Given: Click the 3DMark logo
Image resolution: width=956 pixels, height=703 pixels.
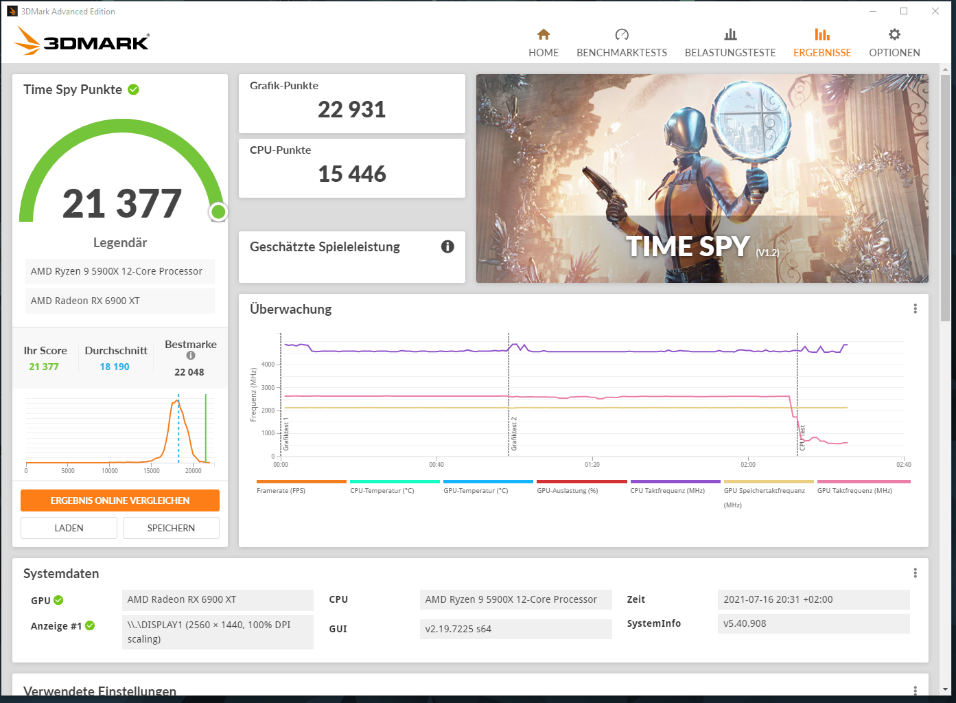Looking at the screenshot, I should [x=82, y=41].
